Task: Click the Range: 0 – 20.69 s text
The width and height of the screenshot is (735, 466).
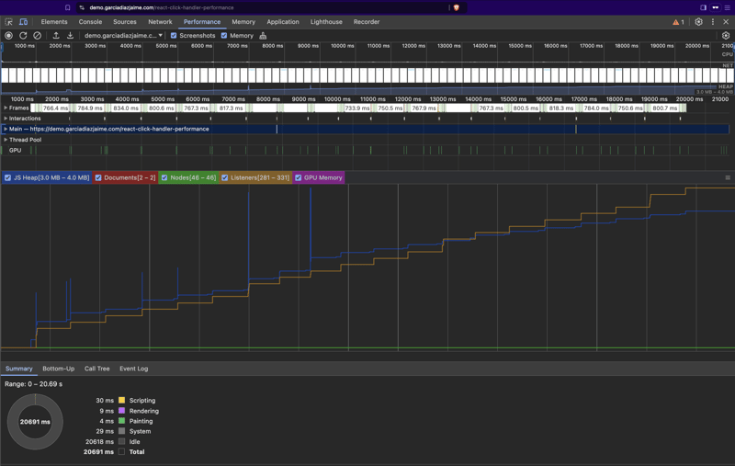Action: tap(33, 384)
